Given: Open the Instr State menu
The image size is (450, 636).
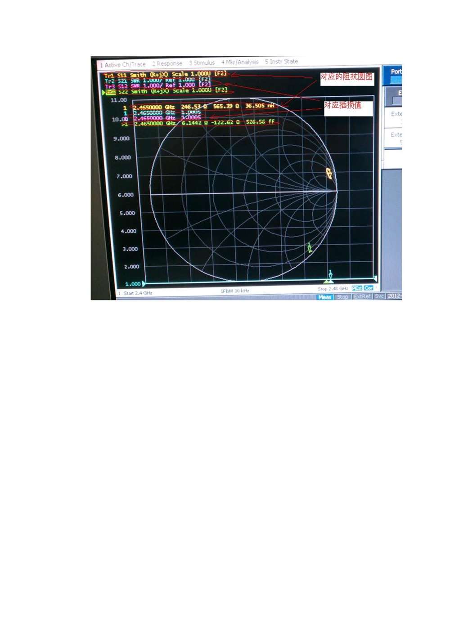Looking at the screenshot, I should 281,62.
